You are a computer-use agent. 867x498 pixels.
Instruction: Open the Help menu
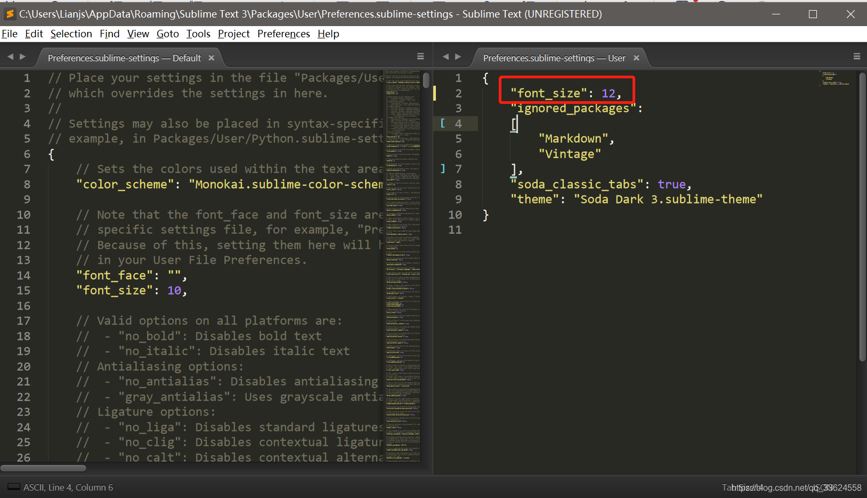click(x=328, y=34)
